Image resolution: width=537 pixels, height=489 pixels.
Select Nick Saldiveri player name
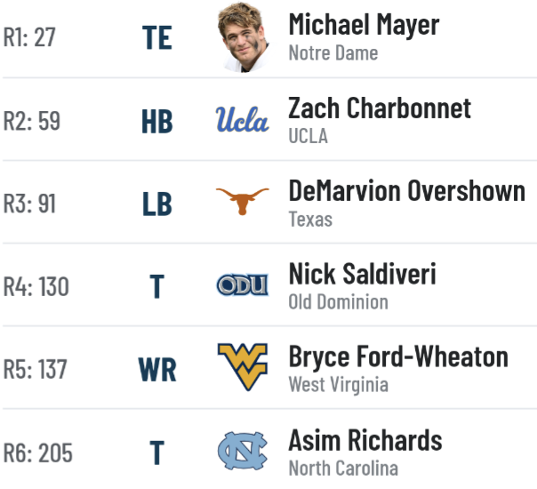pyautogui.click(x=363, y=274)
